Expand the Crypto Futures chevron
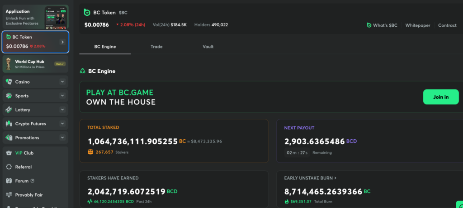This screenshot has width=463, height=208. (62, 123)
